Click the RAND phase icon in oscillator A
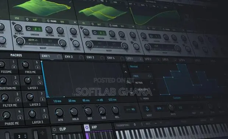Screen dimensions: 228x139 click(48, 21)
